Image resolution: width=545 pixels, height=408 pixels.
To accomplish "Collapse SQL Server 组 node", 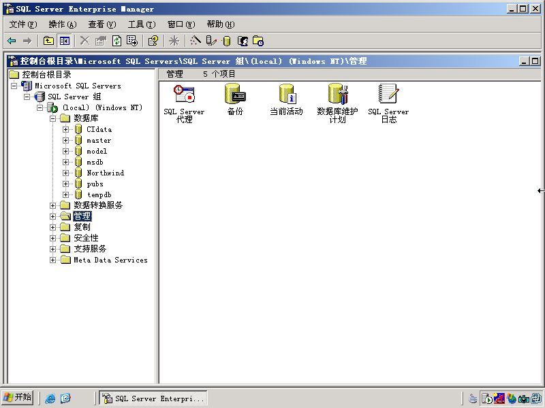I will (x=27, y=97).
